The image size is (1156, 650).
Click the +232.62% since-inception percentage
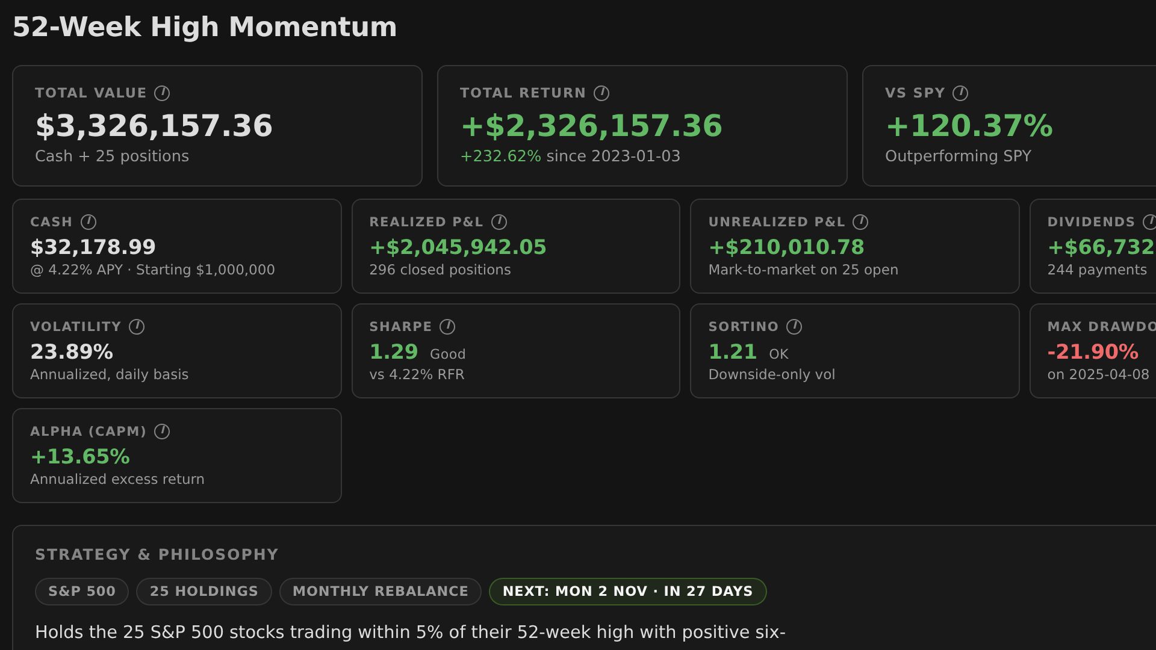tap(501, 156)
